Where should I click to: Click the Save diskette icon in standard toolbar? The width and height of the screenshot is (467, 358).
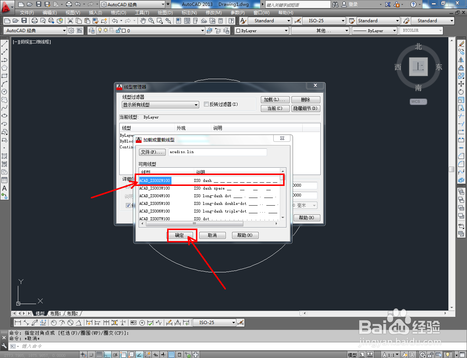tap(24, 21)
